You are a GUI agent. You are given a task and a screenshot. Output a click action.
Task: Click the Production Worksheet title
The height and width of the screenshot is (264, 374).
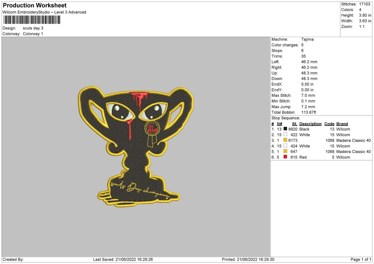(35, 6)
